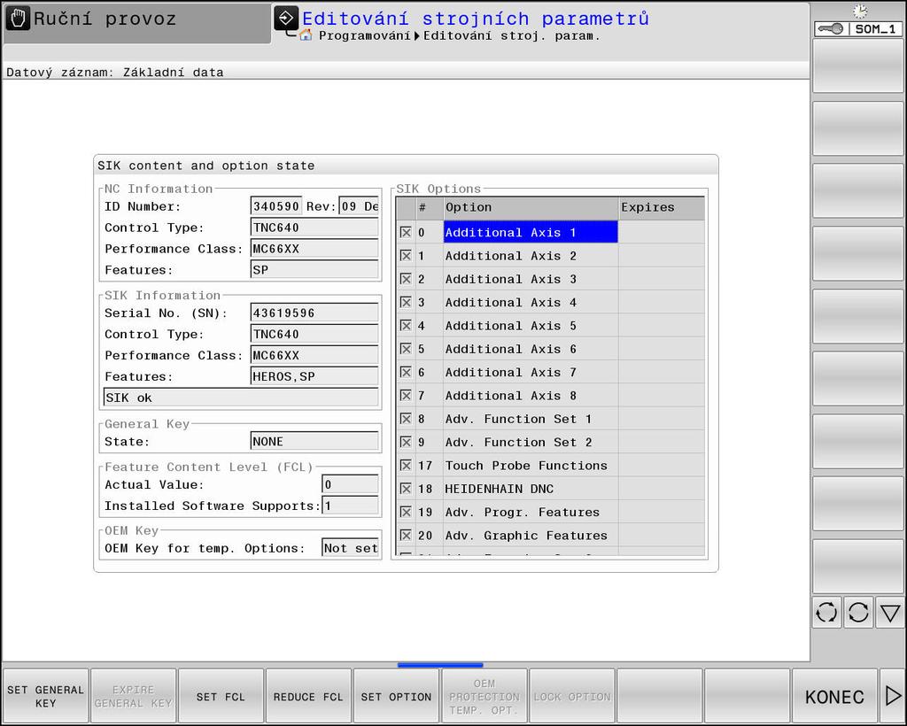Viewport: 907px width, 726px height.
Task: Click the Rev field showing 09 De
Action: tap(359, 206)
